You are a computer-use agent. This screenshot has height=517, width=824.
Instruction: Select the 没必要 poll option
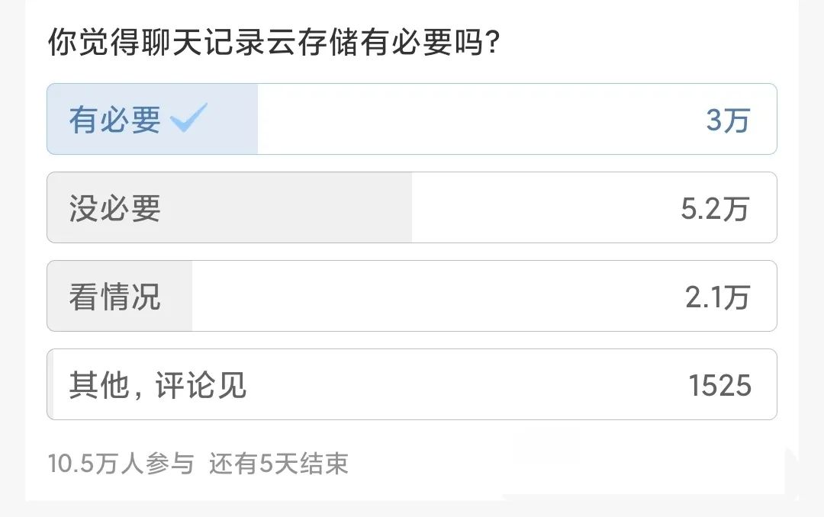click(x=412, y=207)
